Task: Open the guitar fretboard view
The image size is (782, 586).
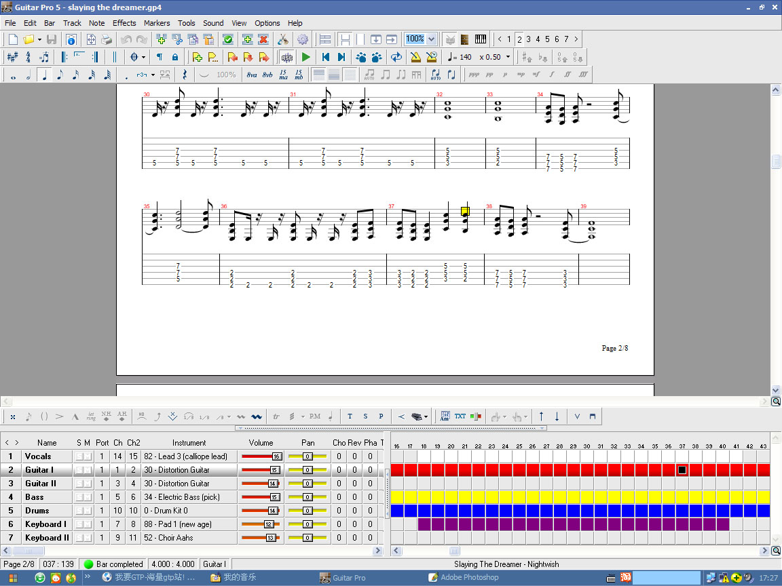Action: (x=464, y=39)
